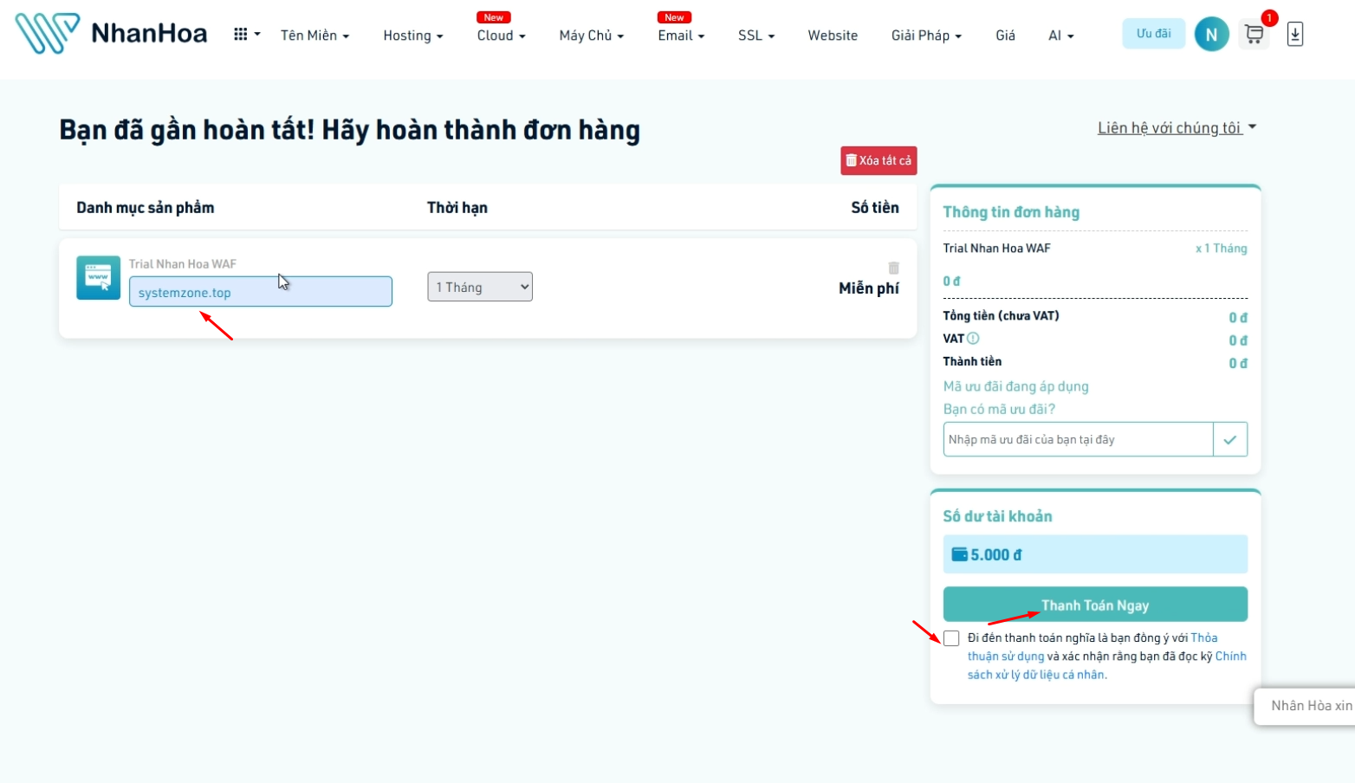Screen dimensions: 1355x783
Task: Open the NhanHoa logo homepage
Action: 111,34
